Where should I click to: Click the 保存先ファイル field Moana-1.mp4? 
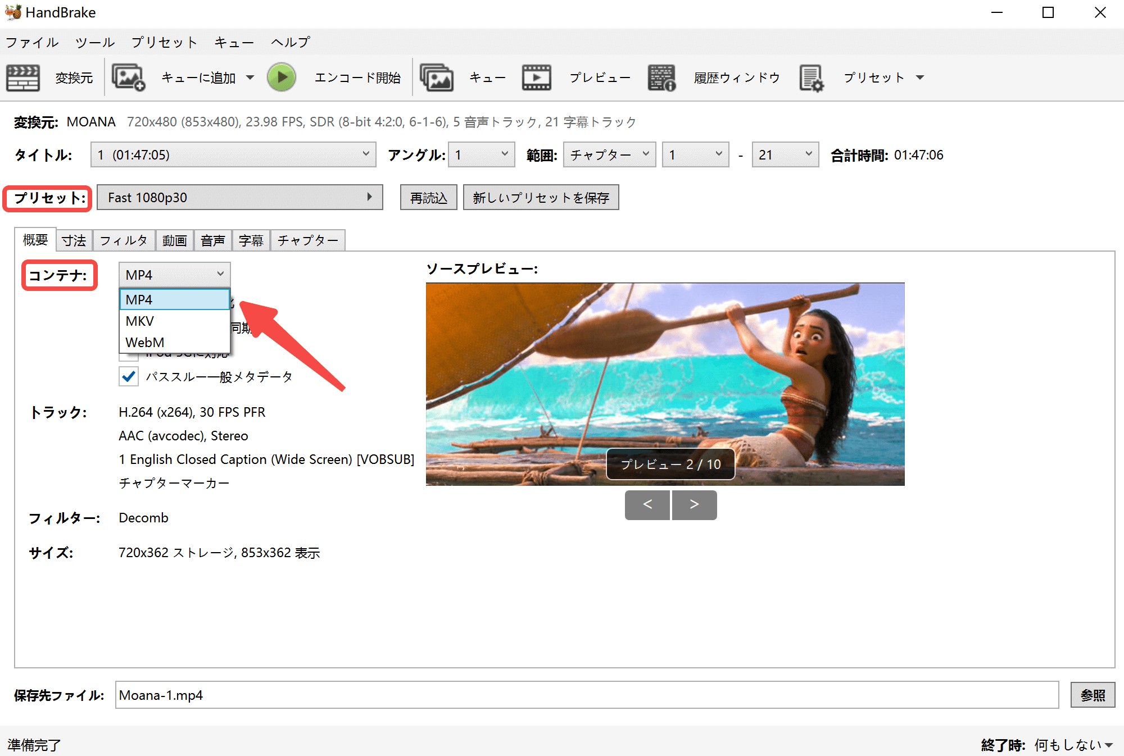tap(587, 695)
